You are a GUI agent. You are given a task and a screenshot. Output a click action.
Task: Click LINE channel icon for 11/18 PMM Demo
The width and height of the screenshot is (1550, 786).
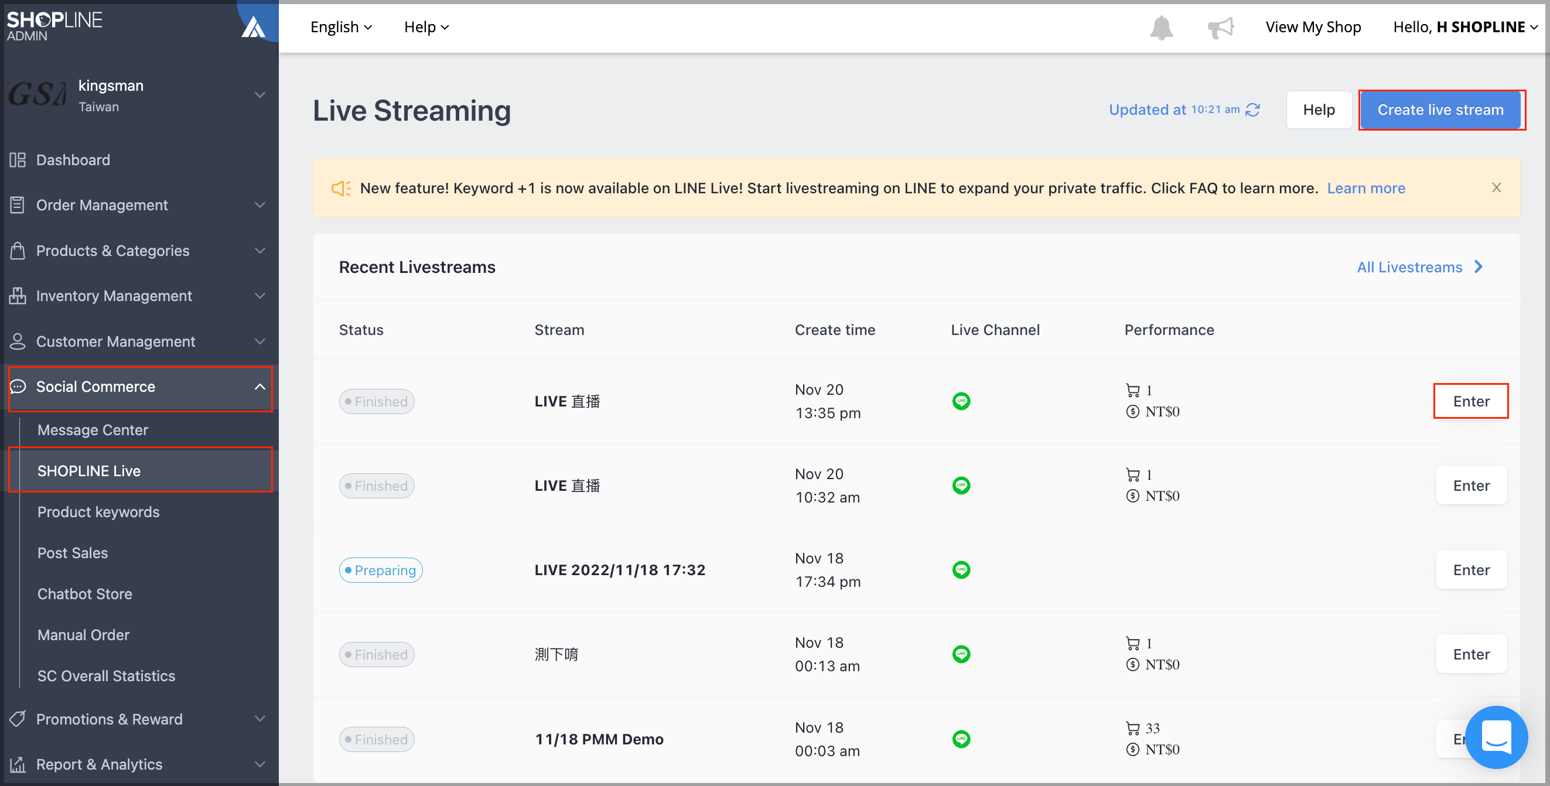point(961,739)
